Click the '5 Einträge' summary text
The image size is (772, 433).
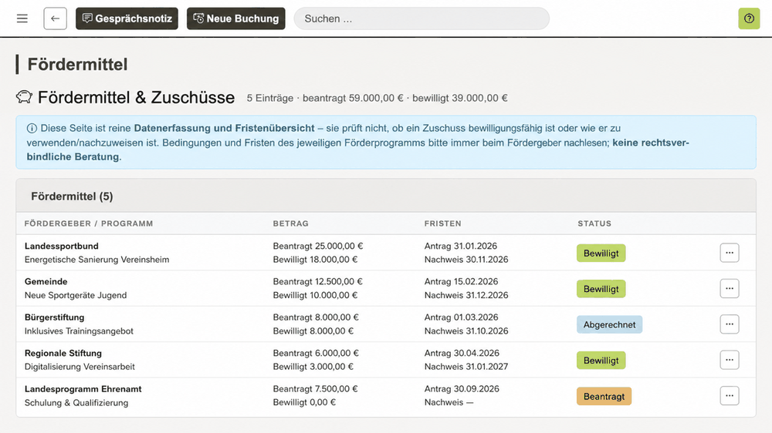(269, 99)
